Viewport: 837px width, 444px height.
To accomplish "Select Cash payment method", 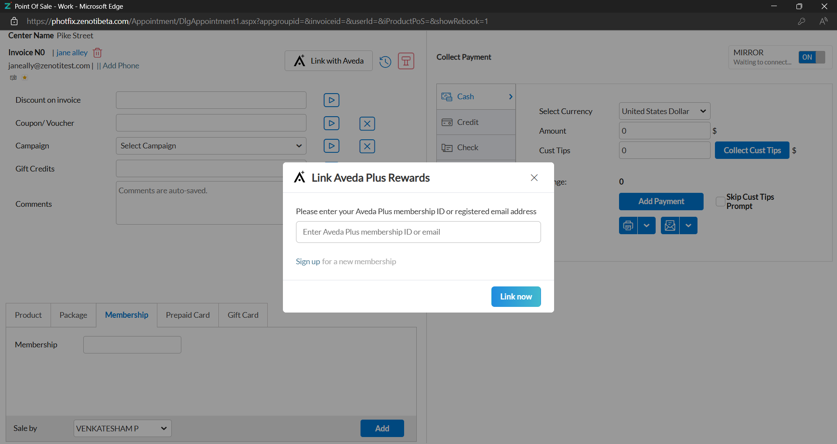I will click(x=476, y=97).
